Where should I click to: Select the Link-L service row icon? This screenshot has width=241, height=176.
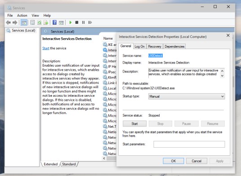[x=105, y=83]
